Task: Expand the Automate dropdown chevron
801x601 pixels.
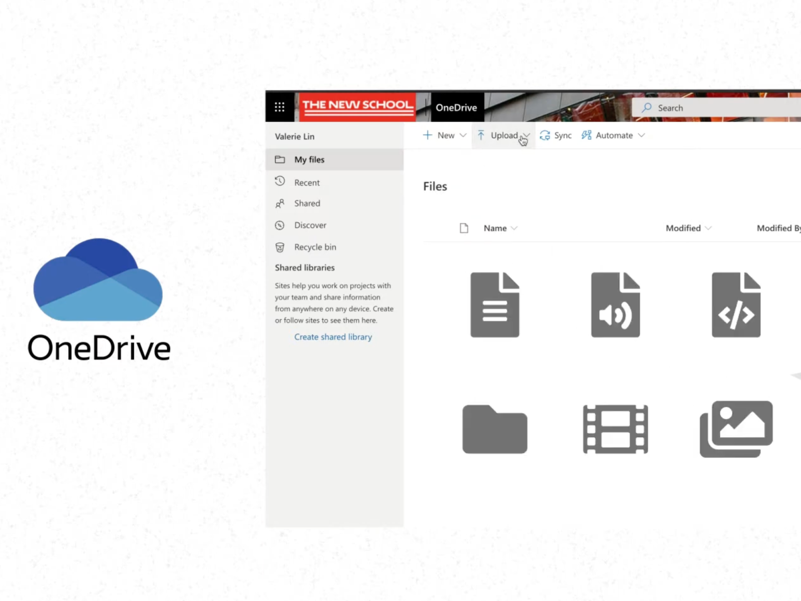Action: click(x=641, y=135)
